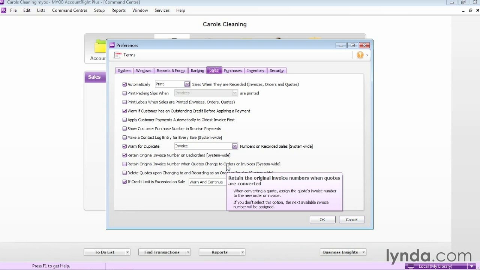The height and width of the screenshot is (270, 480).
Task: Open the Help menu
Action: coord(181,10)
